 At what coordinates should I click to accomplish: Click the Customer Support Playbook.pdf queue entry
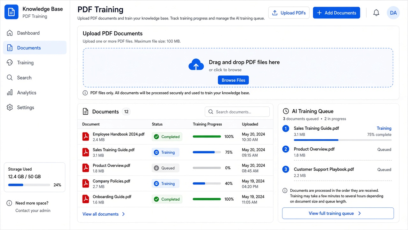pos(337,172)
